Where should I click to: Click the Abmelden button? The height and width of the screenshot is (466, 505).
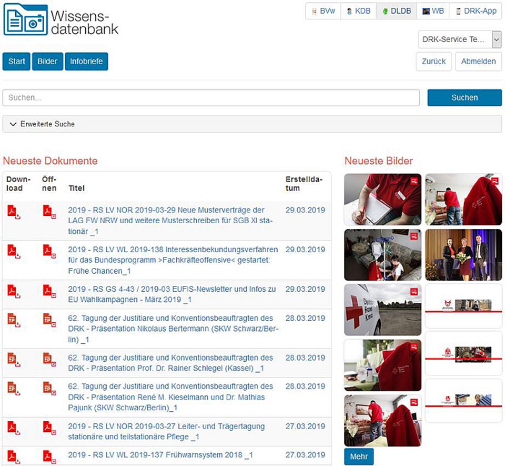[x=478, y=61]
